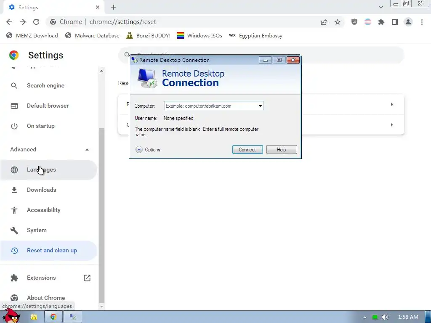
Task: Click the green network tray icon
Action: [x=375, y=317]
